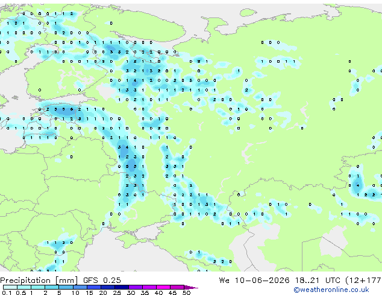Click the '0.1' legend scale label
This screenshot has width=382, height=295.
click(7, 293)
